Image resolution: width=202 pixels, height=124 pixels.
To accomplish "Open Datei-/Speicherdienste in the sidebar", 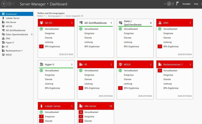I will [17, 34].
